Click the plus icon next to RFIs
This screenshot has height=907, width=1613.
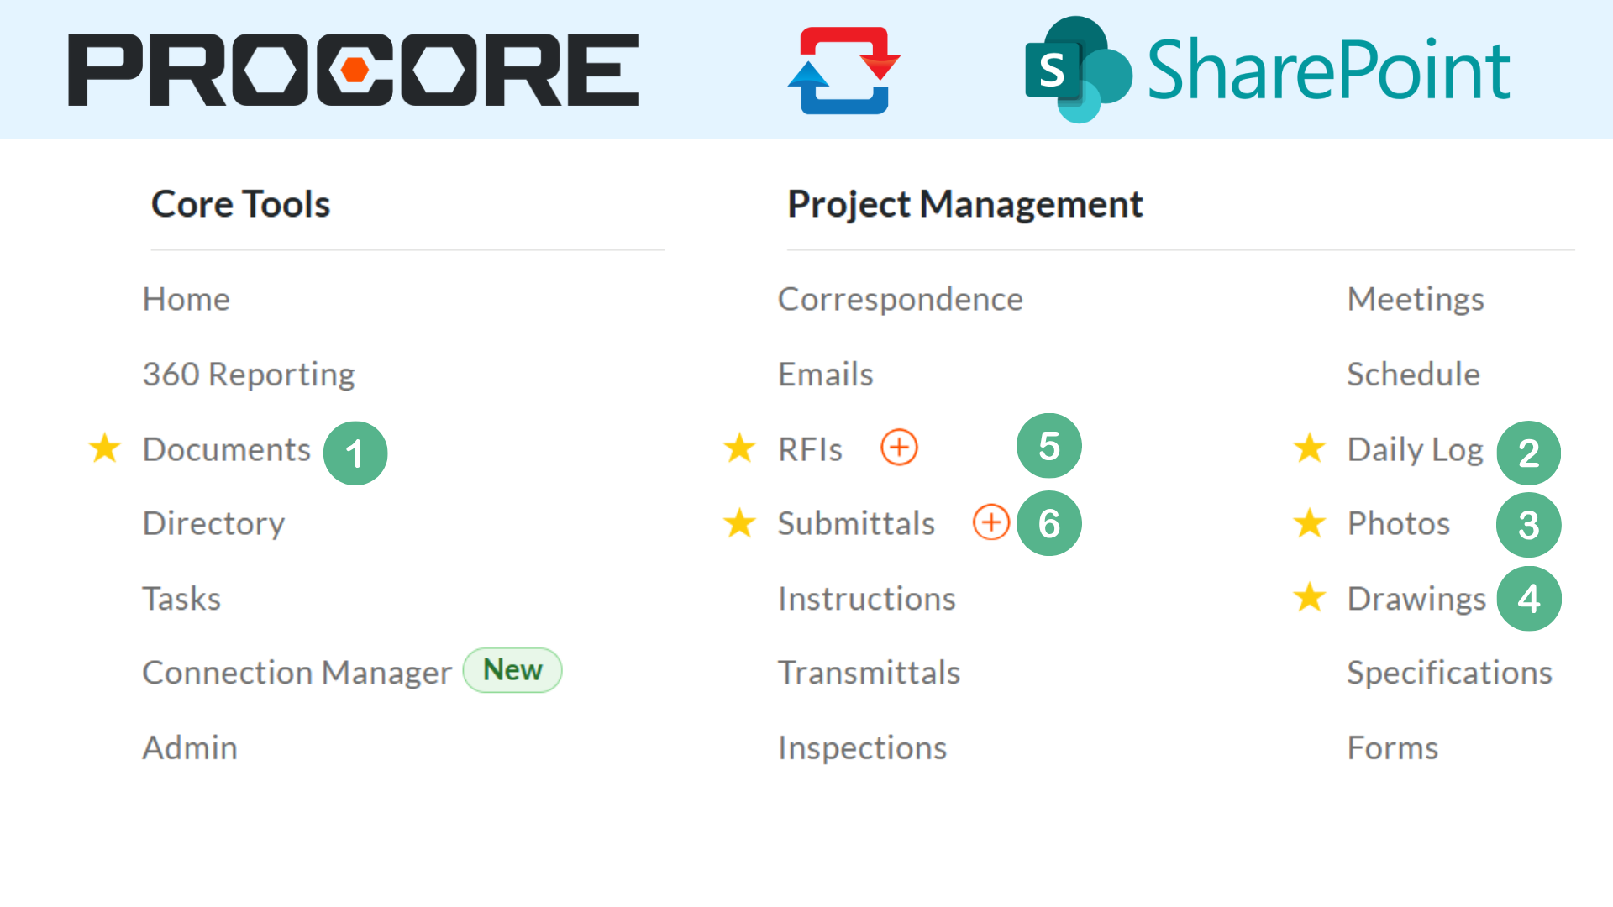(899, 448)
